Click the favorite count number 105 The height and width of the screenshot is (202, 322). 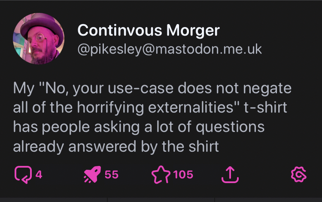coord(183,174)
